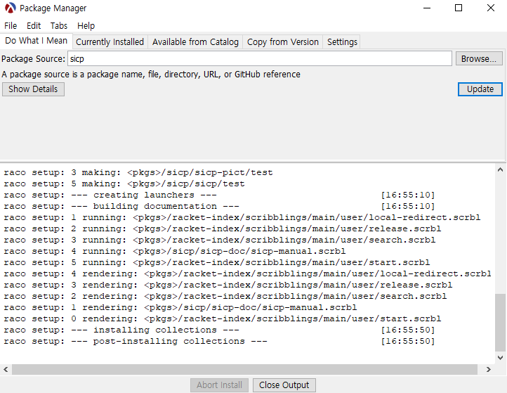Click the '--- installing collections ---' log line
This screenshot has width=507, height=393.
pos(219,330)
